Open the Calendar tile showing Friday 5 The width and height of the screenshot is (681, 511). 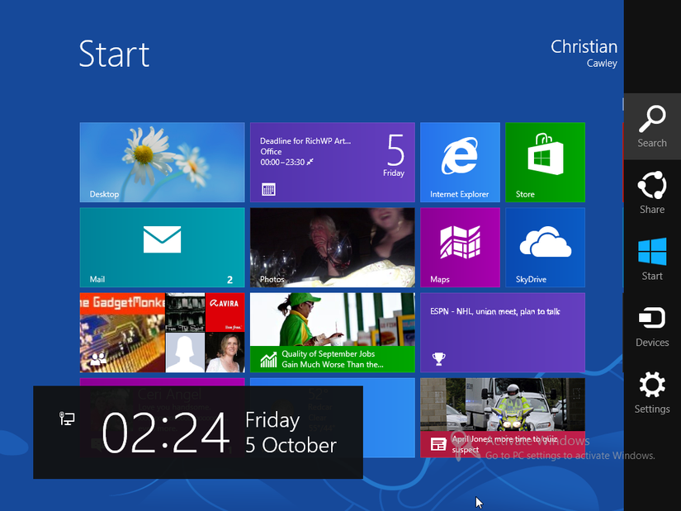tap(333, 162)
